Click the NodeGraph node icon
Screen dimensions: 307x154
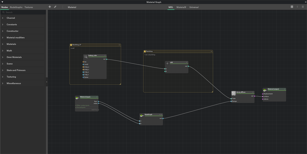point(142,116)
